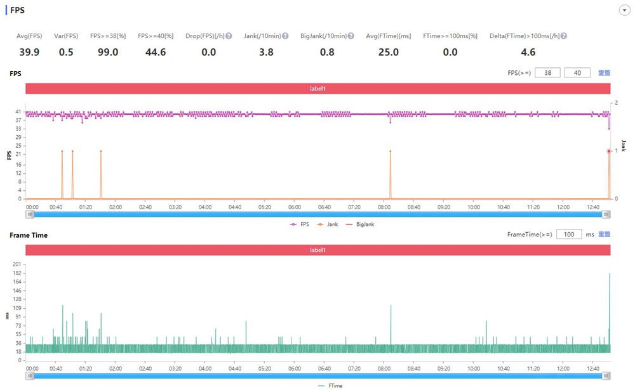
Task: Grab left handle of Frame Time range slider
Action: (30, 376)
